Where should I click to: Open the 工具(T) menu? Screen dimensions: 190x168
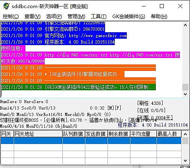coord(99,17)
